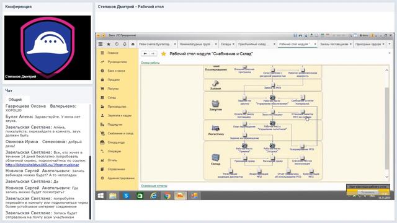Screen dimensions: 397x223
Task: Click the Снабжение и склад section icon
Action: click(102, 133)
